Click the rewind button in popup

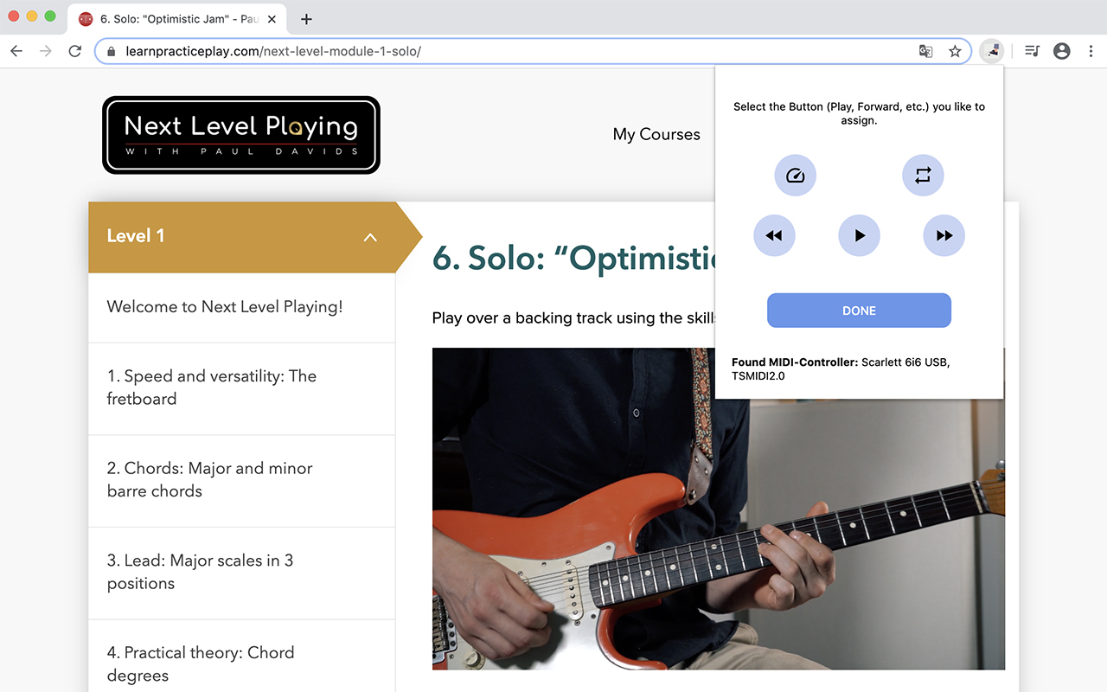click(774, 235)
